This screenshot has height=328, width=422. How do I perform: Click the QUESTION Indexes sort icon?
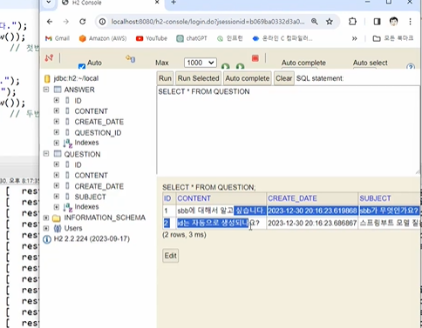tap(68, 207)
